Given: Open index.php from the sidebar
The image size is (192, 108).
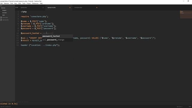Looking at the screenshot, I should [x=5, y=17].
